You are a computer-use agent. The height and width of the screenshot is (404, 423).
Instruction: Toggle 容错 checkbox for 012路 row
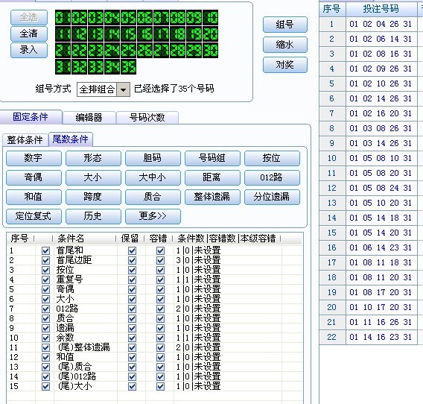point(160,309)
